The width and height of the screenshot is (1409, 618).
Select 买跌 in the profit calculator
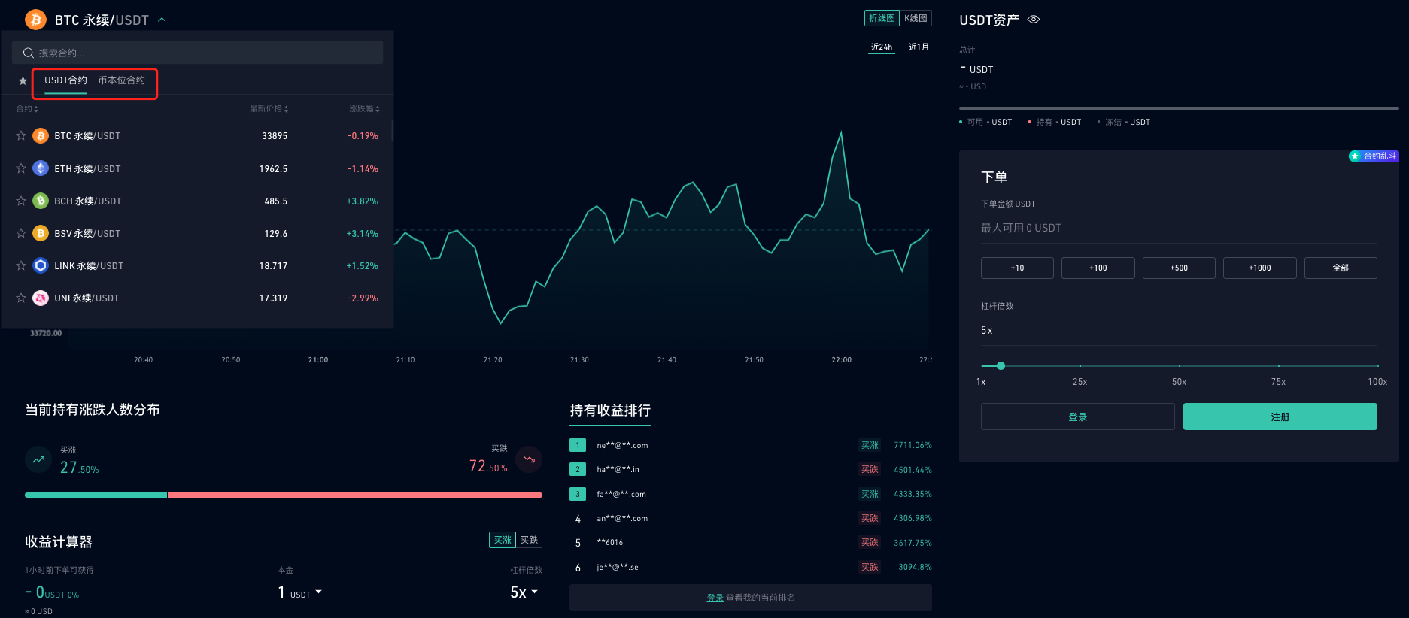(530, 540)
